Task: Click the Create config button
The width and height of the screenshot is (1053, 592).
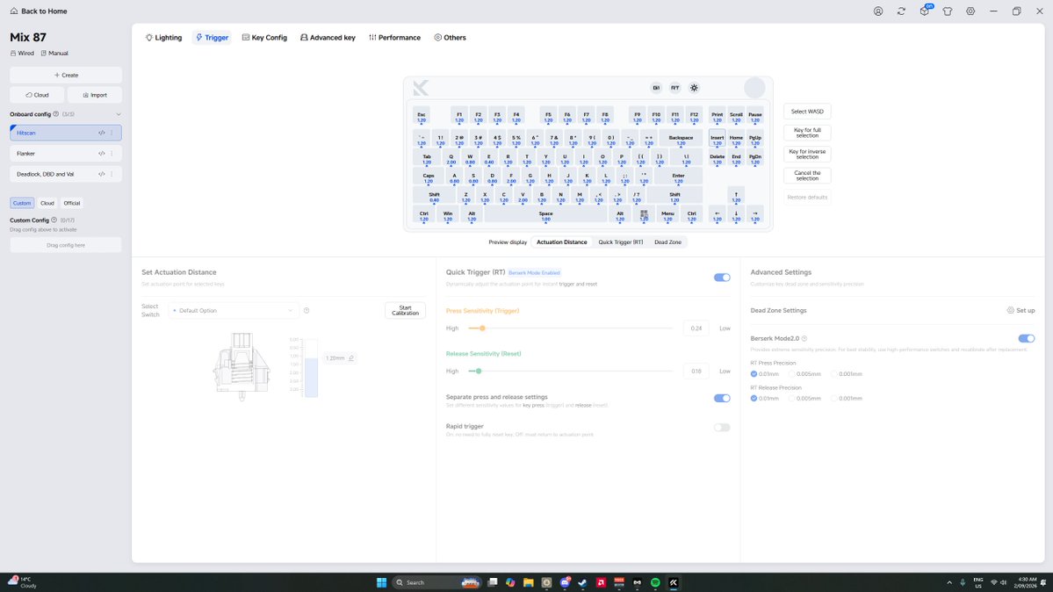Action: click(66, 76)
